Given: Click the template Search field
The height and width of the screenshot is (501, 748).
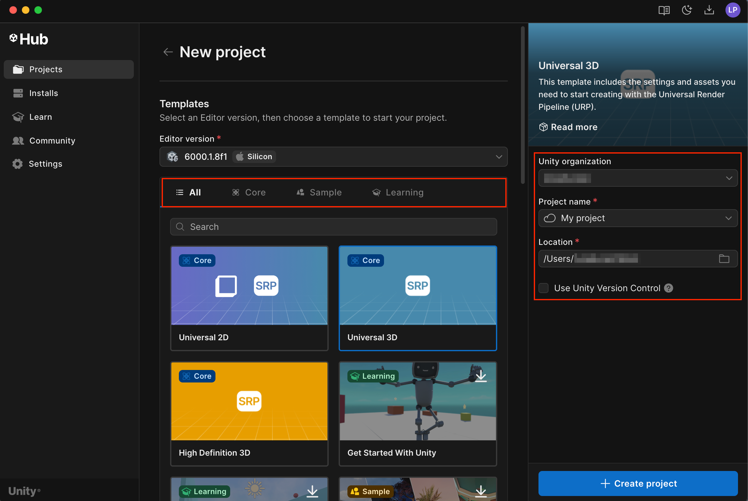Looking at the screenshot, I should [x=334, y=227].
